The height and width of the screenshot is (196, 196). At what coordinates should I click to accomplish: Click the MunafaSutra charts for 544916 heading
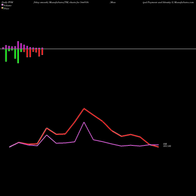point(61,2)
